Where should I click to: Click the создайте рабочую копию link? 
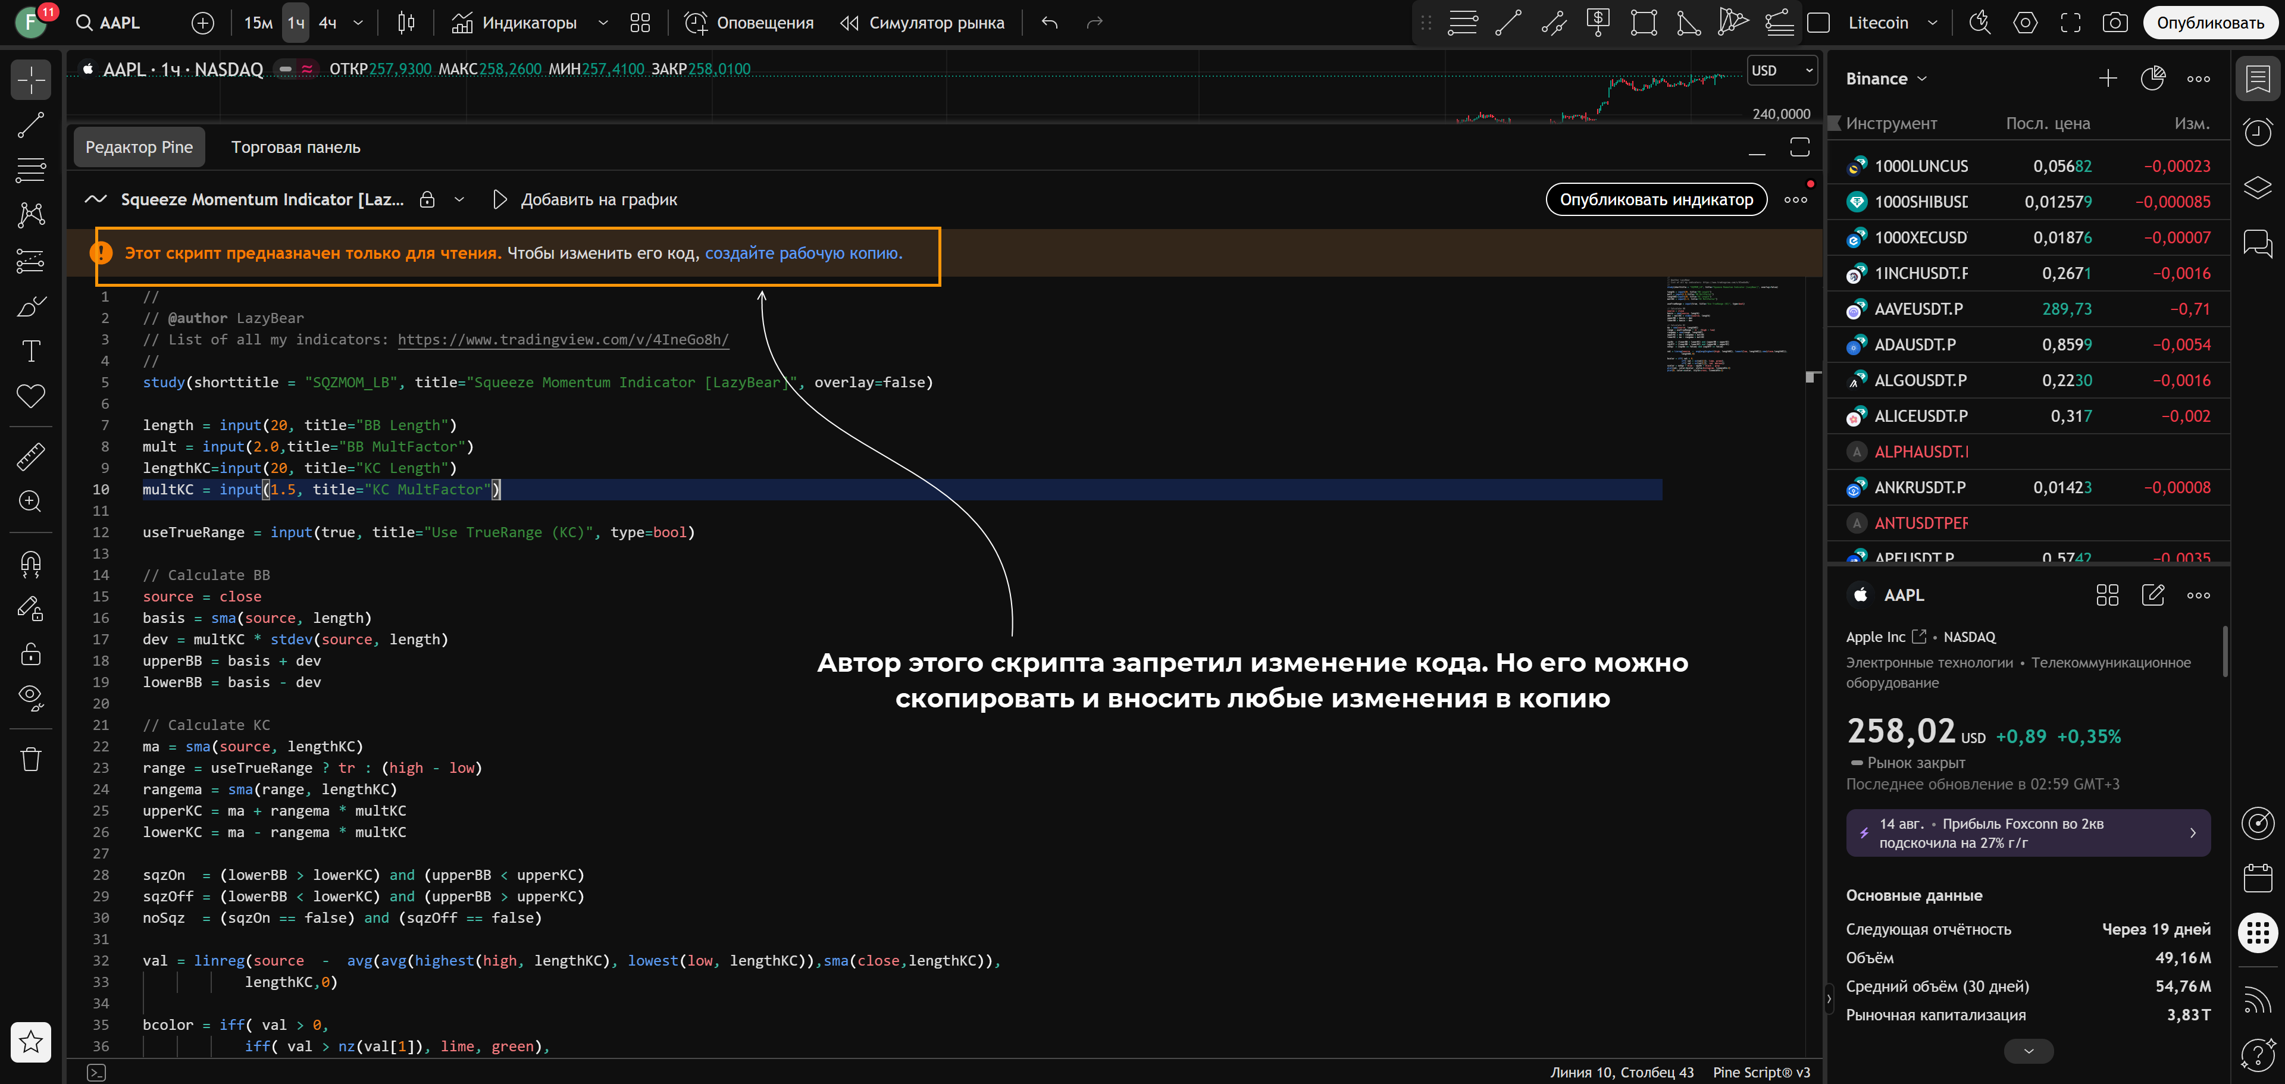click(x=803, y=253)
